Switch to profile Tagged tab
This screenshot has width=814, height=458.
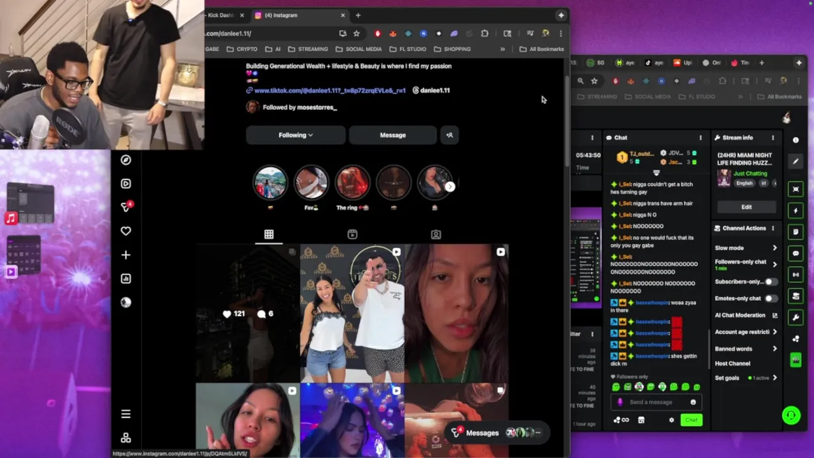[436, 235]
